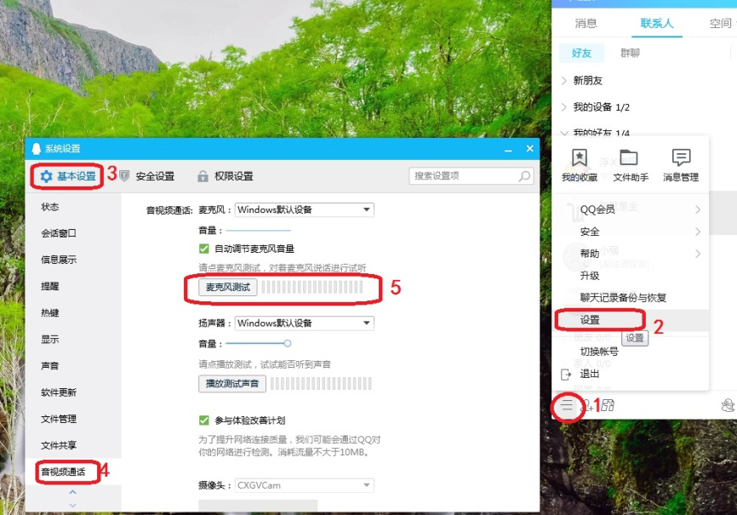The image size is (737, 515).
Task: Click the 麦克风测试 button
Action: pyautogui.click(x=228, y=288)
